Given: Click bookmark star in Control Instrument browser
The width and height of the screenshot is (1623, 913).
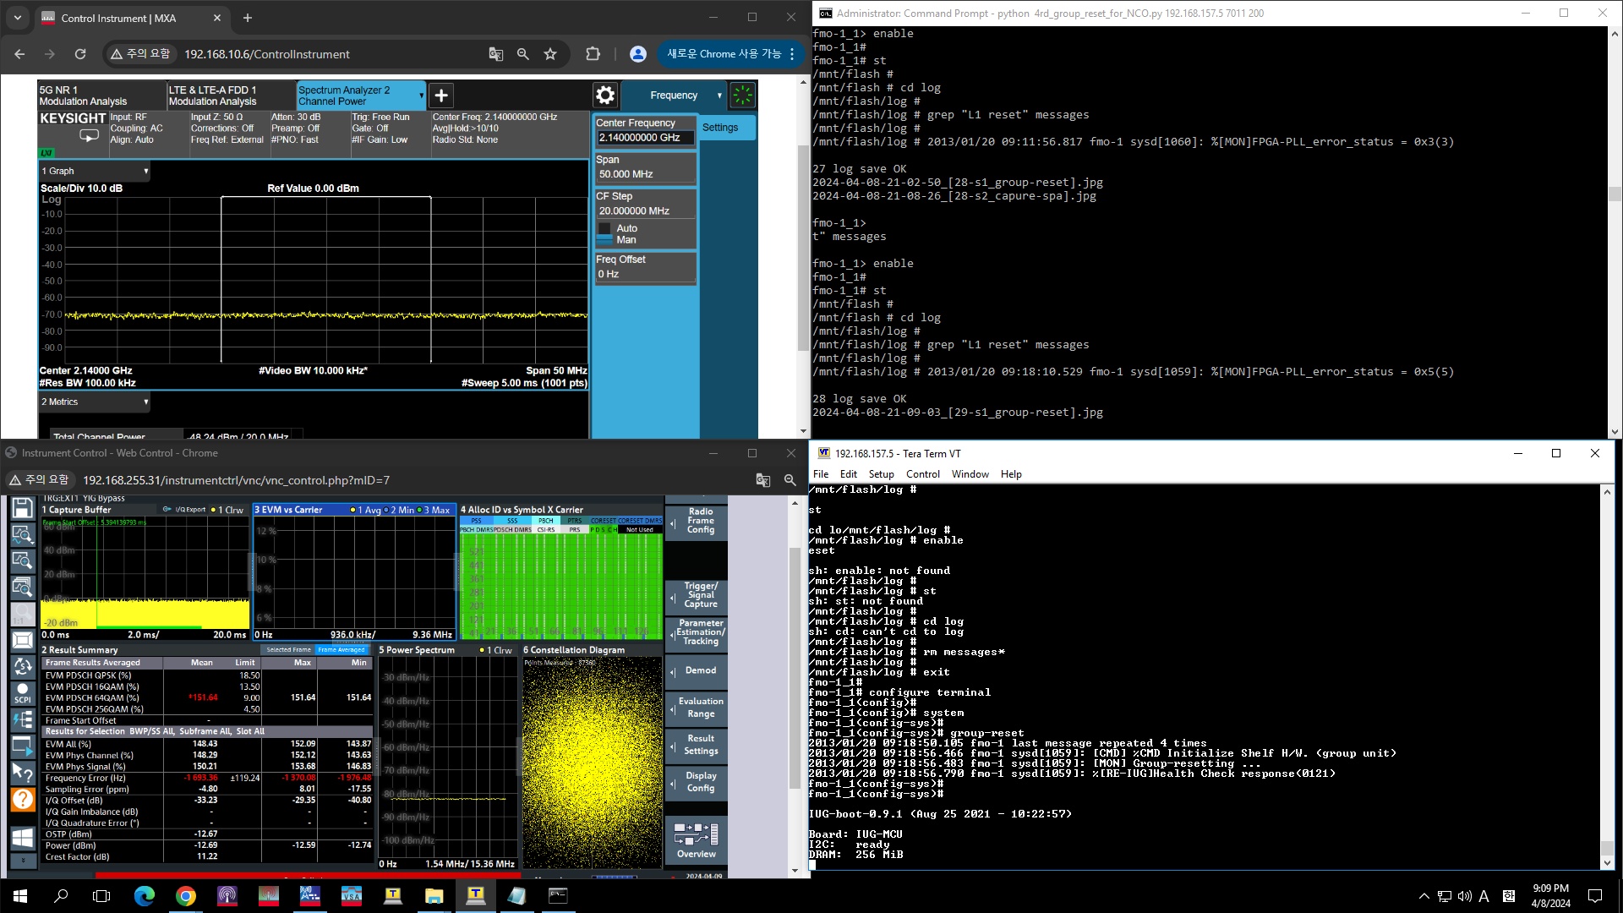Looking at the screenshot, I should pyautogui.click(x=550, y=54).
